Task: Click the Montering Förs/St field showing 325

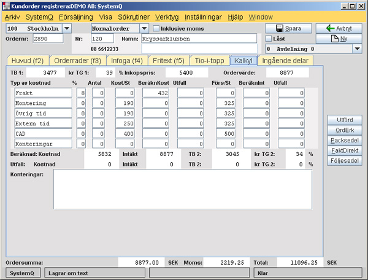Action: click(x=226, y=103)
